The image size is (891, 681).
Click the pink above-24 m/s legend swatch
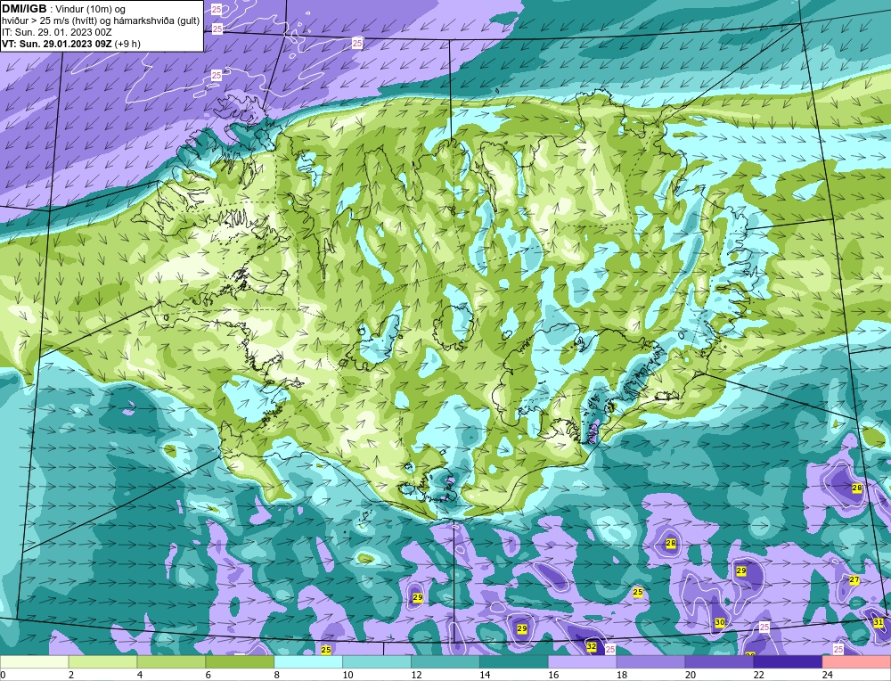point(857,662)
